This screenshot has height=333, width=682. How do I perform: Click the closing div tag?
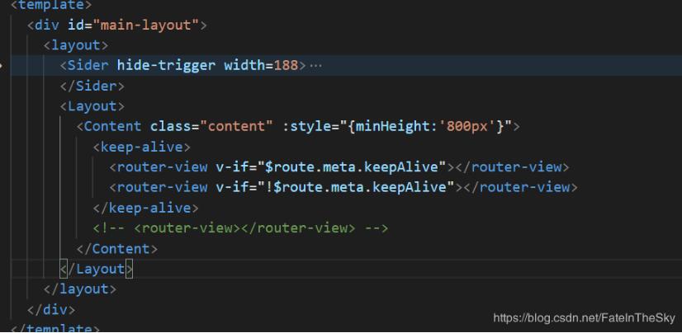coord(50,309)
